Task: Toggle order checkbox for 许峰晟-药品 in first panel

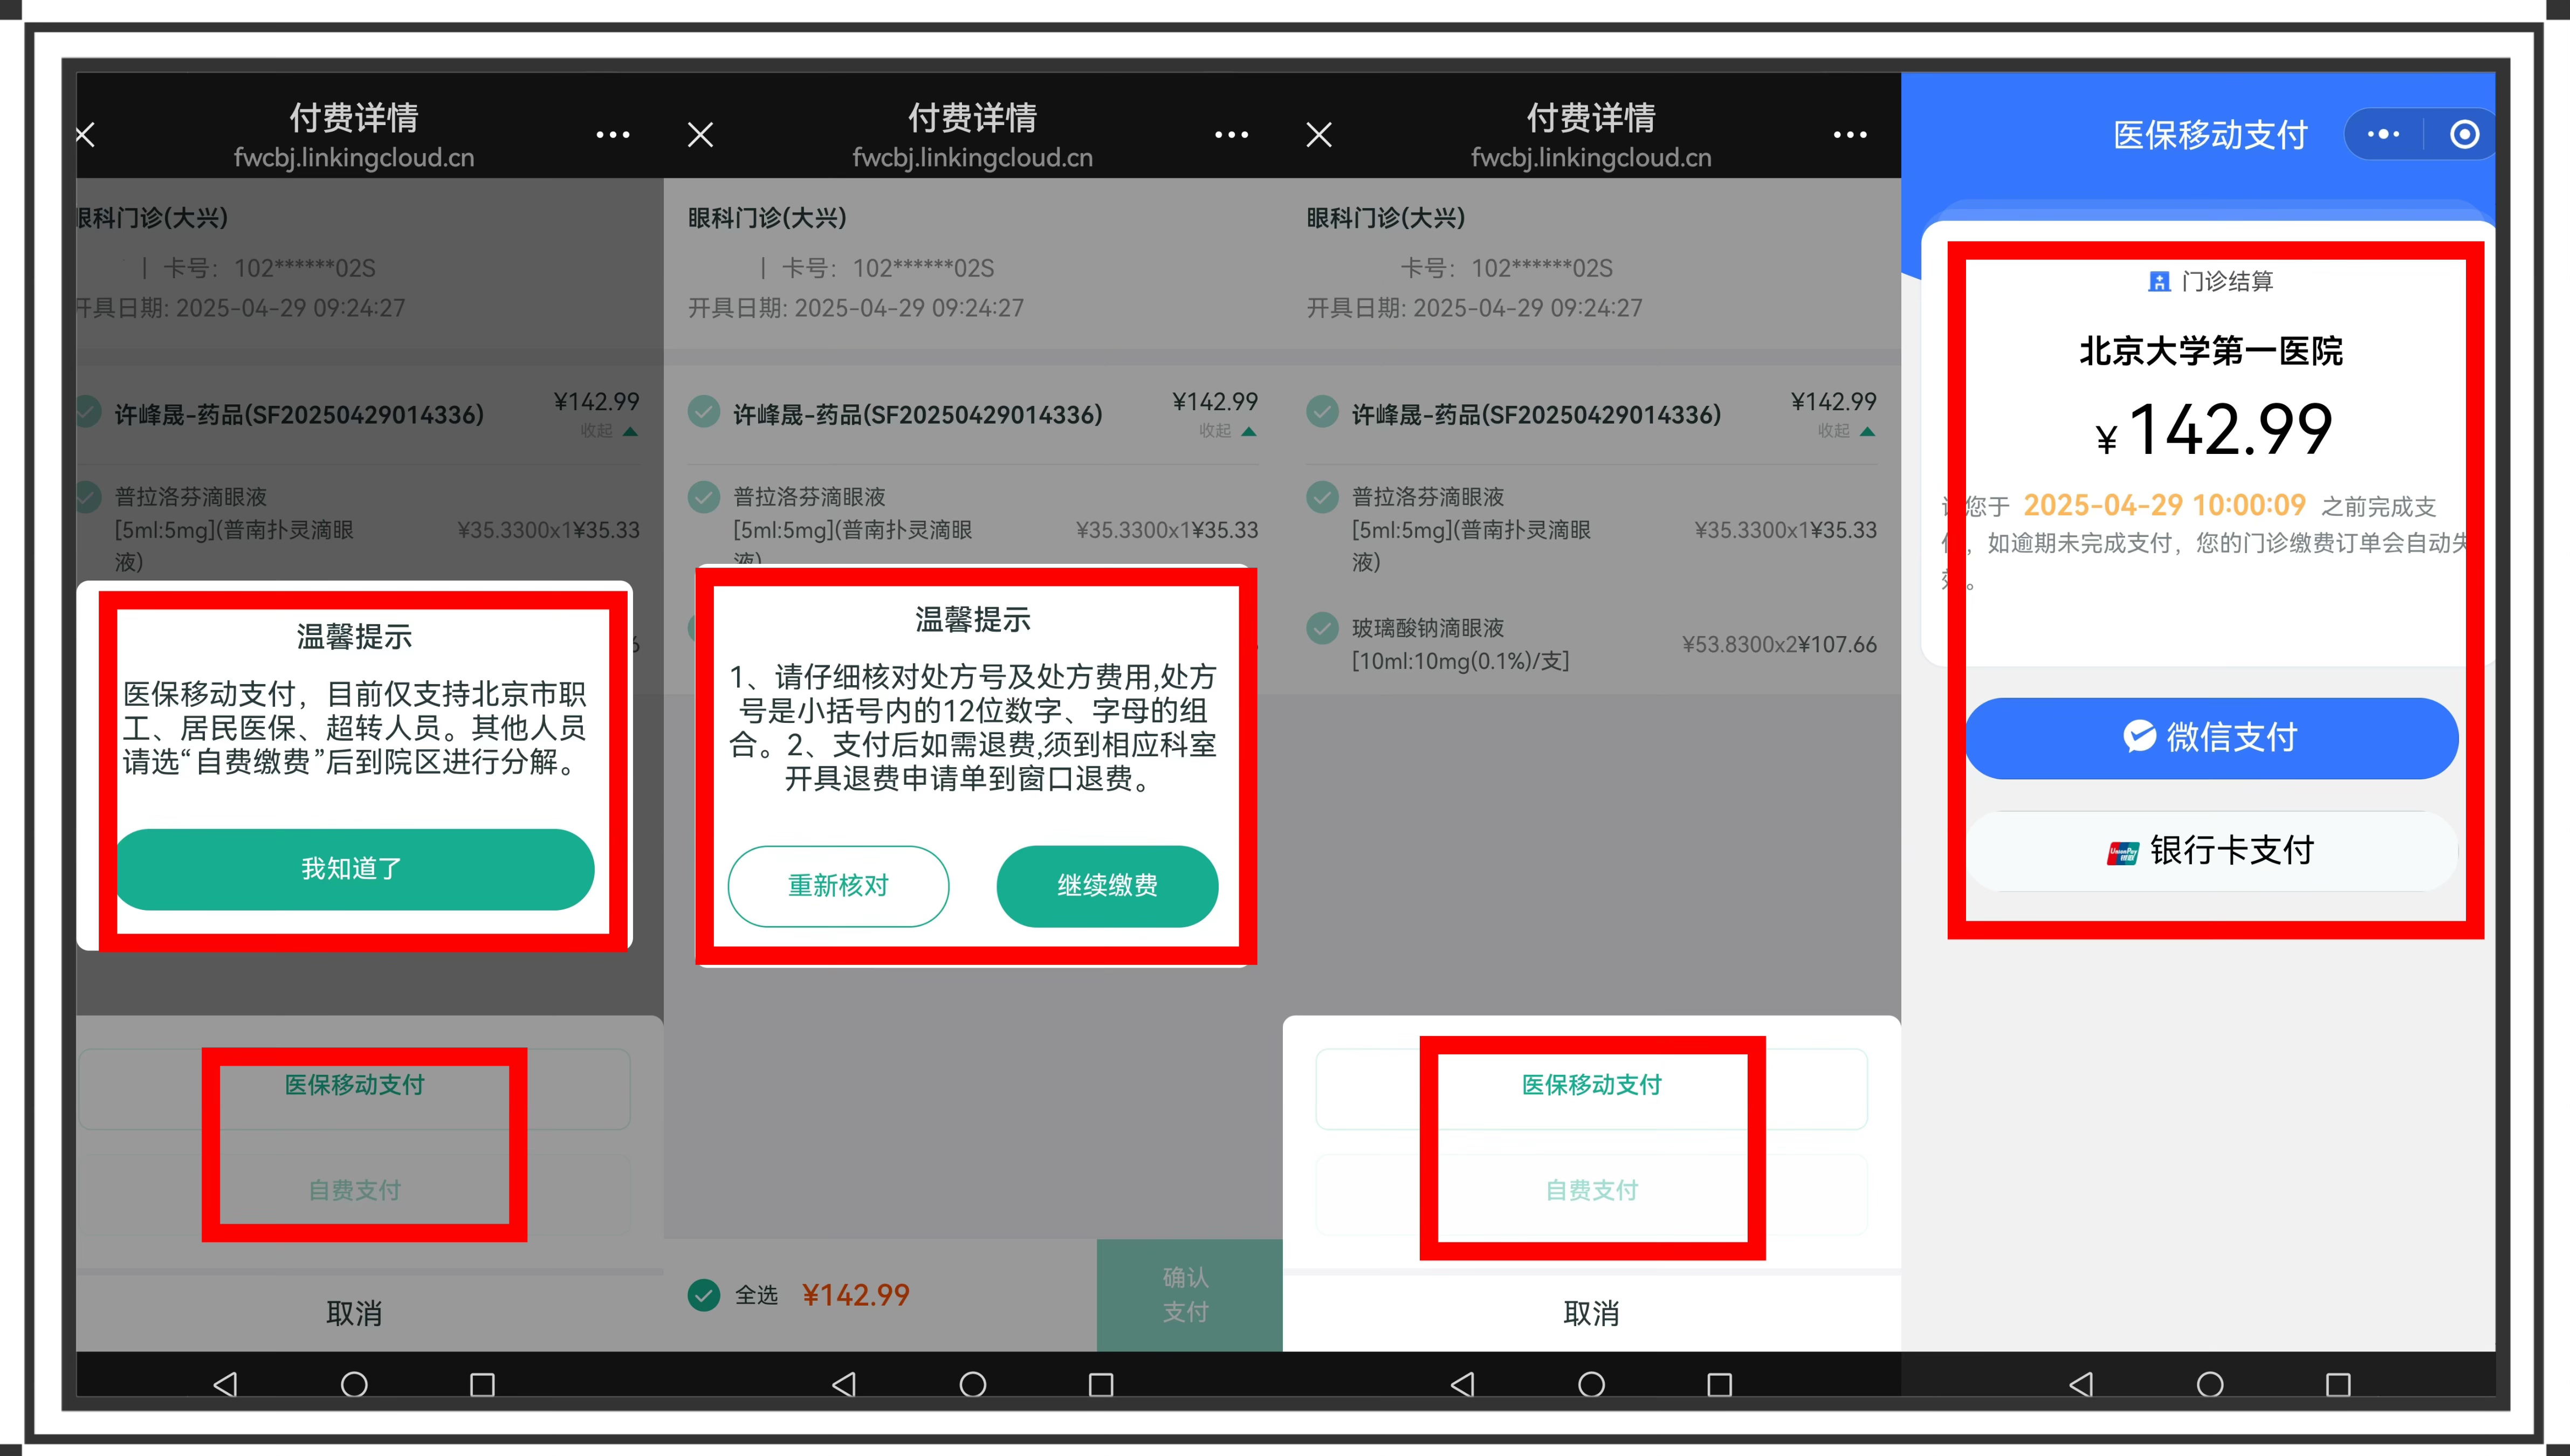Action: pos(88,411)
